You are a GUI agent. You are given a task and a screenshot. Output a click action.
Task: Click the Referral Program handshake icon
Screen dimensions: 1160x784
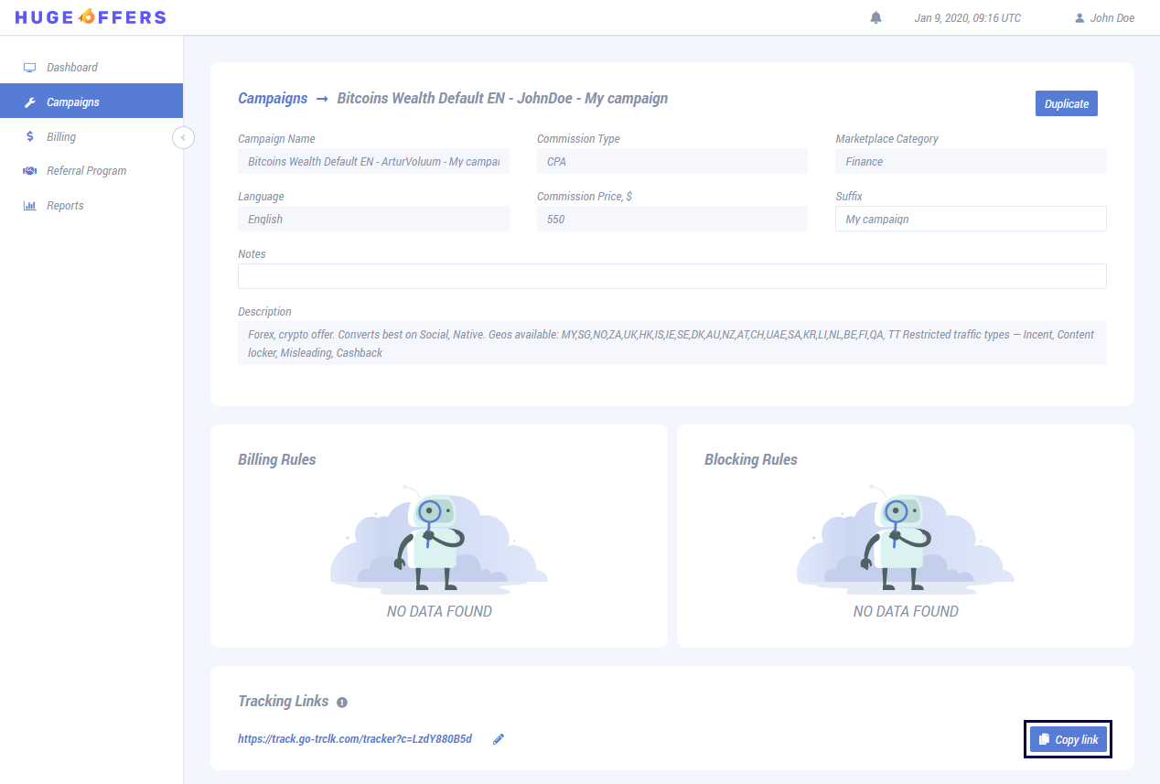click(x=29, y=171)
